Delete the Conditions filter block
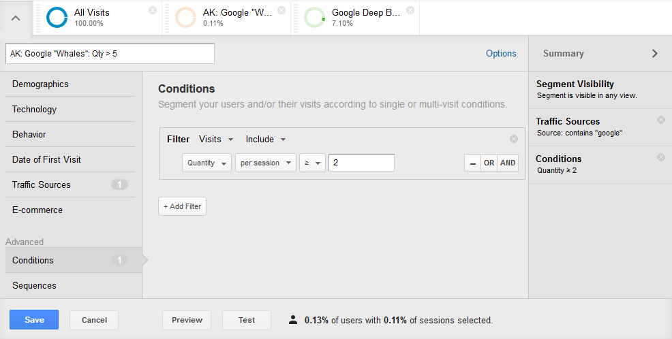Viewport: 672px width, 339px height. coord(514,139)
